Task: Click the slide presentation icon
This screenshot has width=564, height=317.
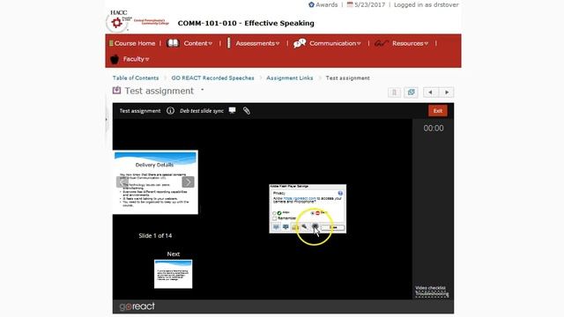Action: 233,110
